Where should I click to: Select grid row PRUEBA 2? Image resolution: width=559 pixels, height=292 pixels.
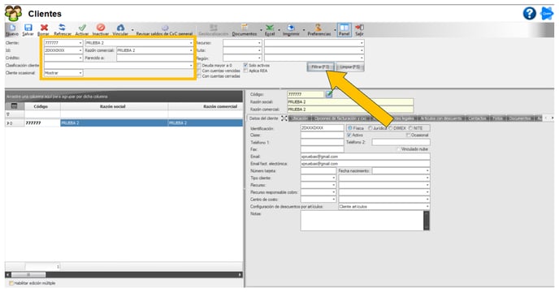pos(123,122)
